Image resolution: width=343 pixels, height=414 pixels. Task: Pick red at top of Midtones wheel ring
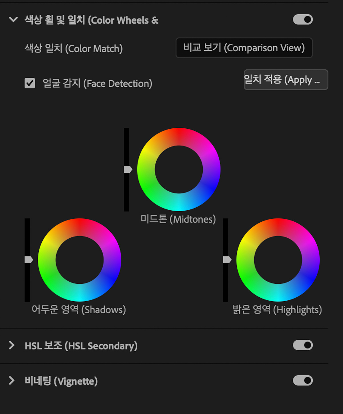[x=179, y=137]
